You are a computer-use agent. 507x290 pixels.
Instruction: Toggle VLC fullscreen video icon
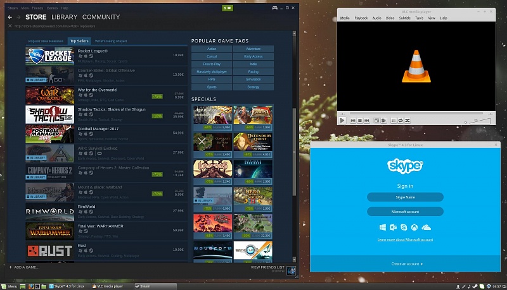tap(376, 120)
